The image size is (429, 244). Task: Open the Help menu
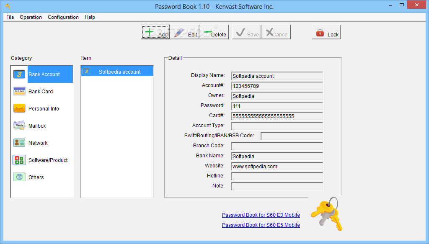90,17
